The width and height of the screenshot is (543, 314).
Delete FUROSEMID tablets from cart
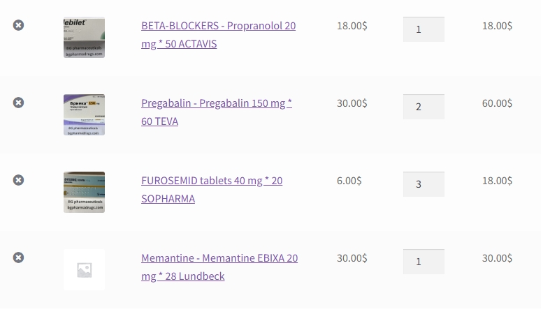click(19, 180)
